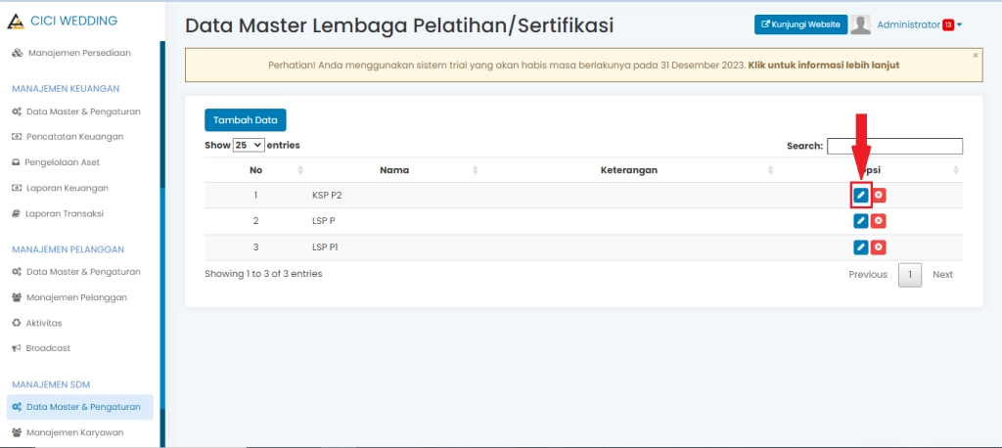This screenshot has height=448, width=1002.
Task: Sort table by Keterangan column
Action: click(771, 170)
